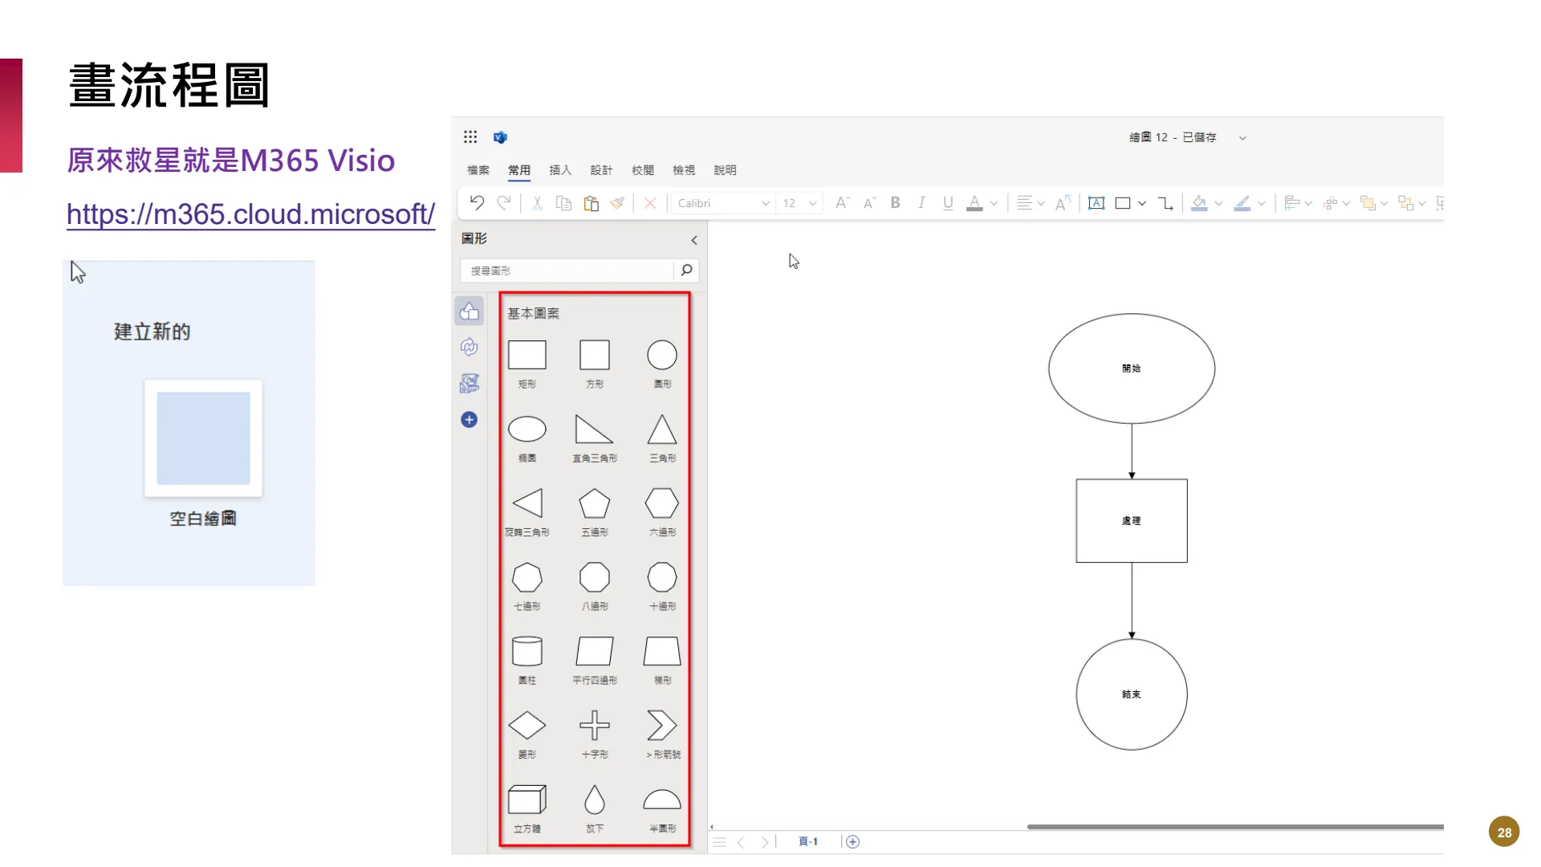Select the Connector tool

1166,203
